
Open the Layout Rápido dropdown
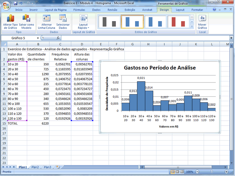click(83, 21)
